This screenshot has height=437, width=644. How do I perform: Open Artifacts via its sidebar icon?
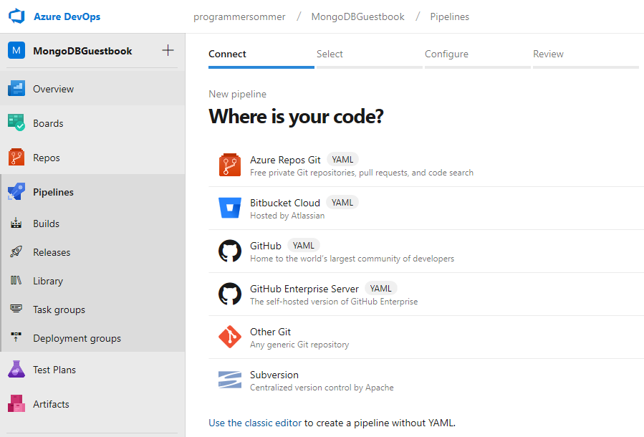16,404
